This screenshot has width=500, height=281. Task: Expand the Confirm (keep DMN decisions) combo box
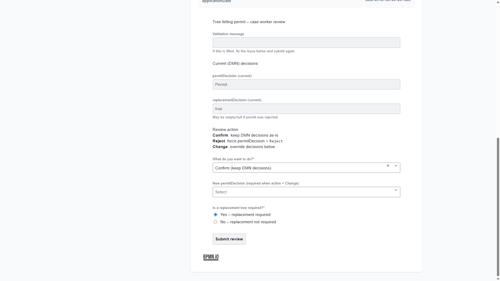[299, 168]
